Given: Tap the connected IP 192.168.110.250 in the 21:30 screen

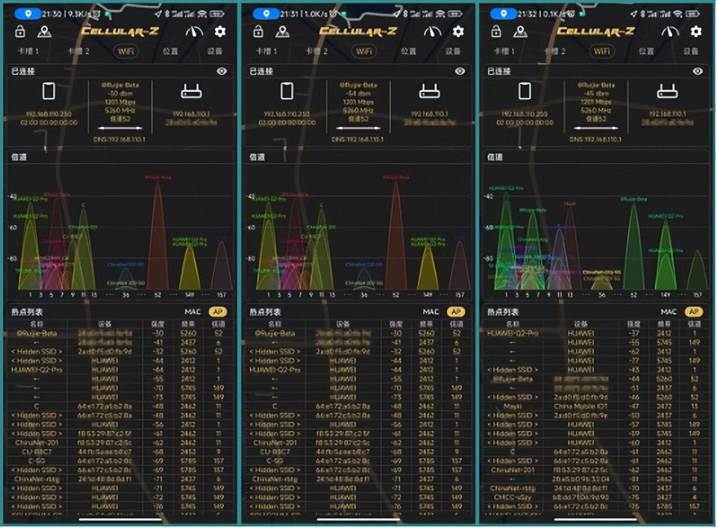Looking at the screenshot, I should [49, 114].
